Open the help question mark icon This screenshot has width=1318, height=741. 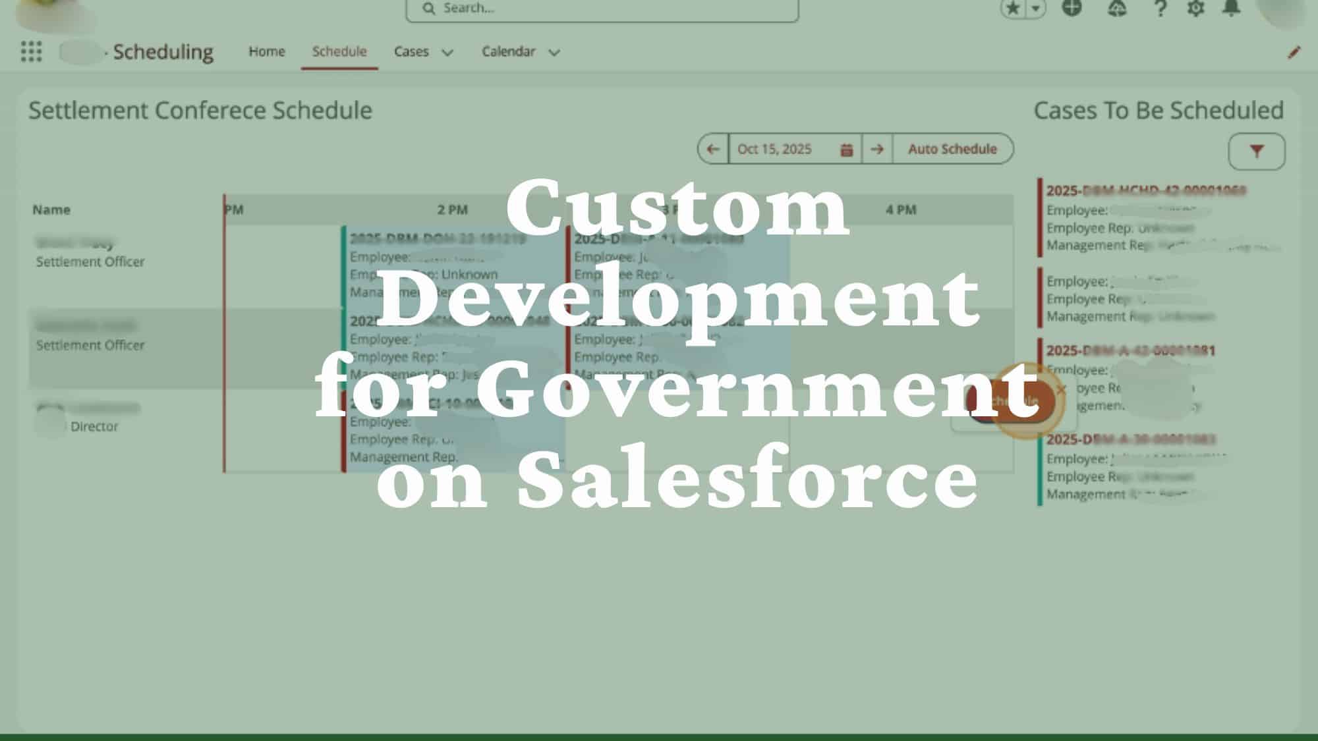click(1160, 9)
